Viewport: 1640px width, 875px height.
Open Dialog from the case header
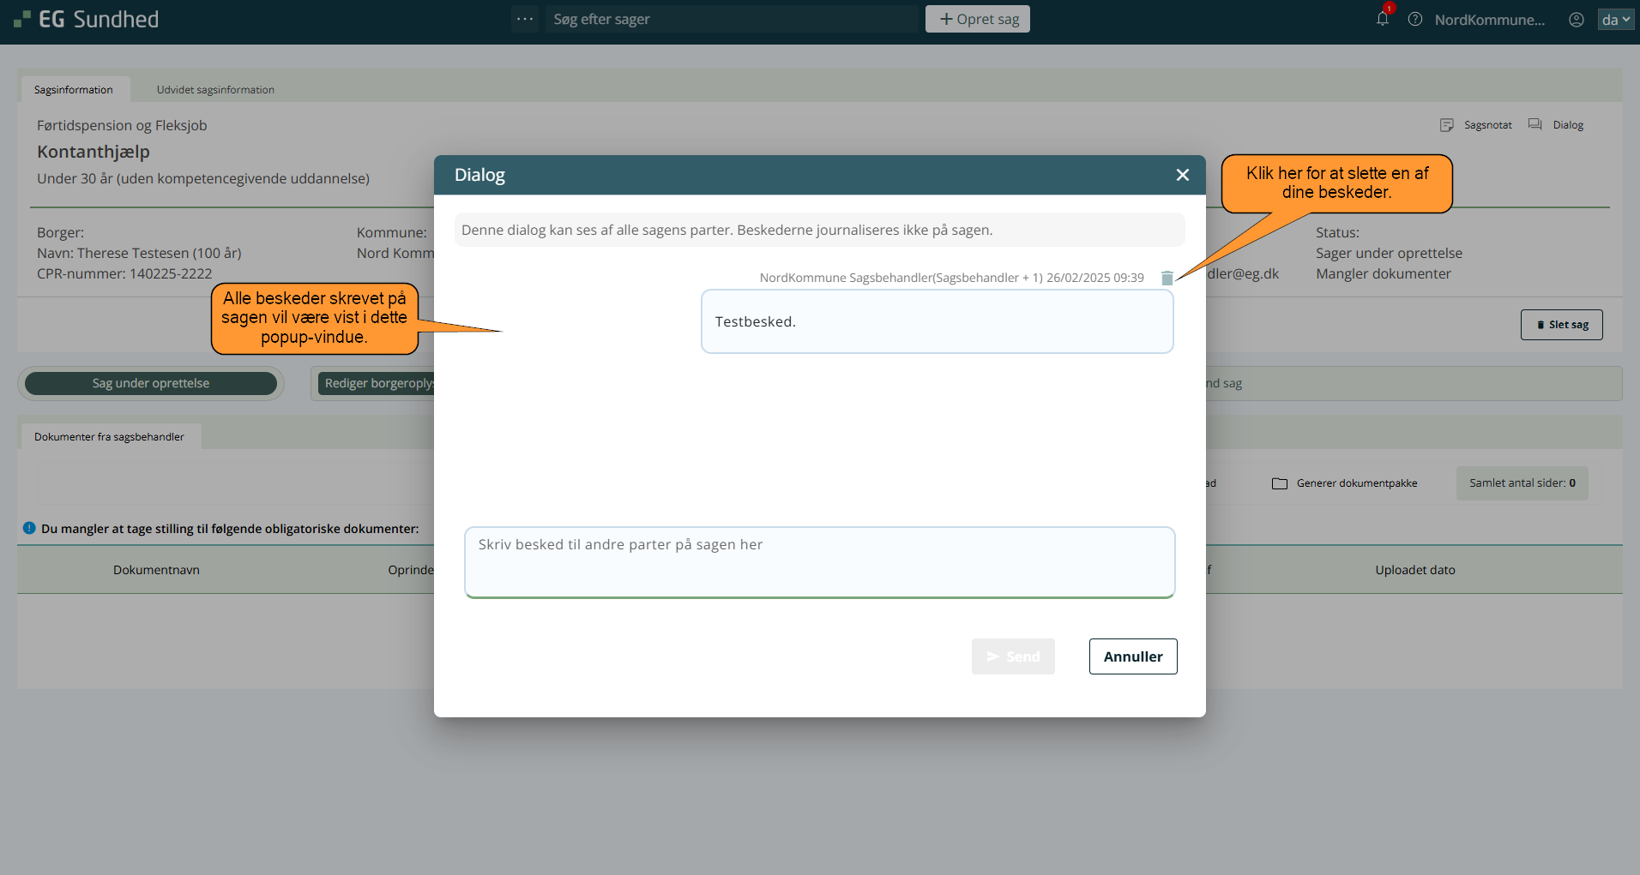pos(1557,125)
